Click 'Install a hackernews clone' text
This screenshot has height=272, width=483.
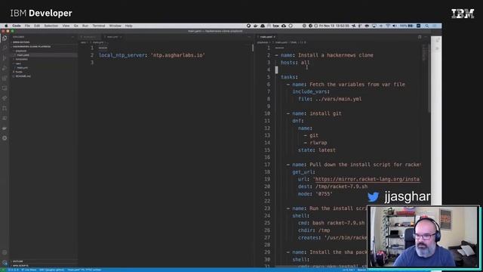335,55
